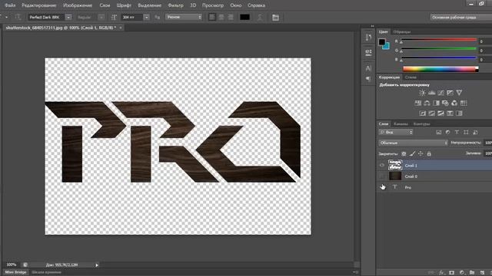
Task: Add a Levels adjustment
Action: tap(432, 93)
